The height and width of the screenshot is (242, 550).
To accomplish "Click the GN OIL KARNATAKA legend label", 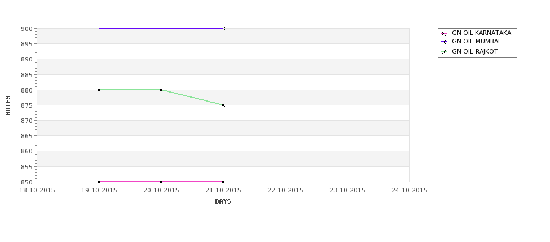I will pos(481,33).
